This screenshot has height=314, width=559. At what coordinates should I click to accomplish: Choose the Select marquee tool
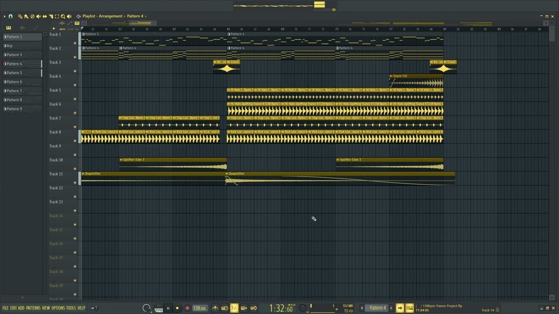click(x=57, y=16)
